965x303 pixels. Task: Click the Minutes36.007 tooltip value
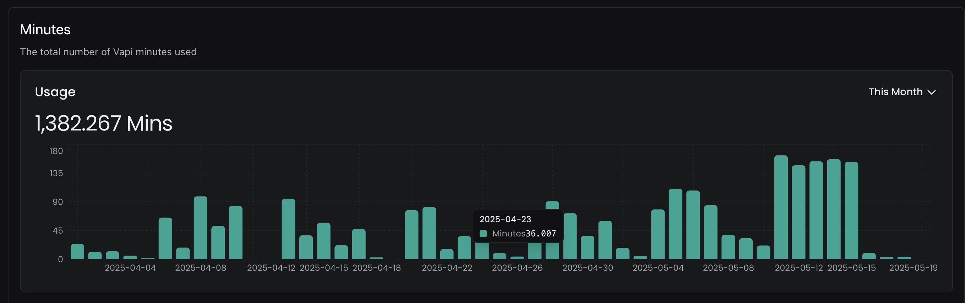pyautogui.click(x=524, y=234)
